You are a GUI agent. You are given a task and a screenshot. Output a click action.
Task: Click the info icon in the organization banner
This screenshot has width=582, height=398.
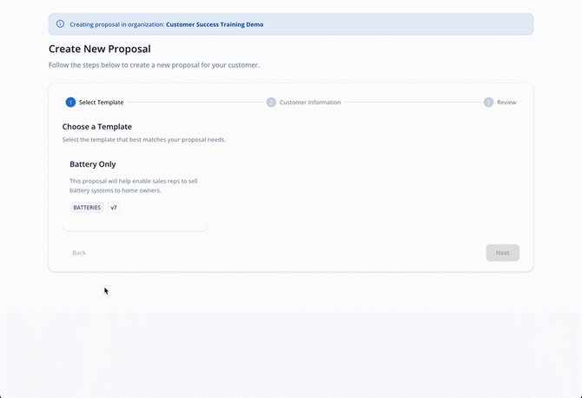(x=60, y=24)
